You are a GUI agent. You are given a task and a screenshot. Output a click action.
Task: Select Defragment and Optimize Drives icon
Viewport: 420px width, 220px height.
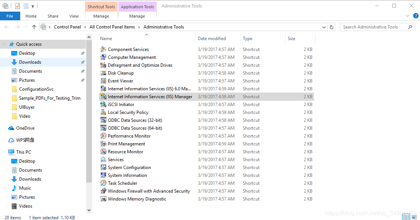[x=103, y=65]
